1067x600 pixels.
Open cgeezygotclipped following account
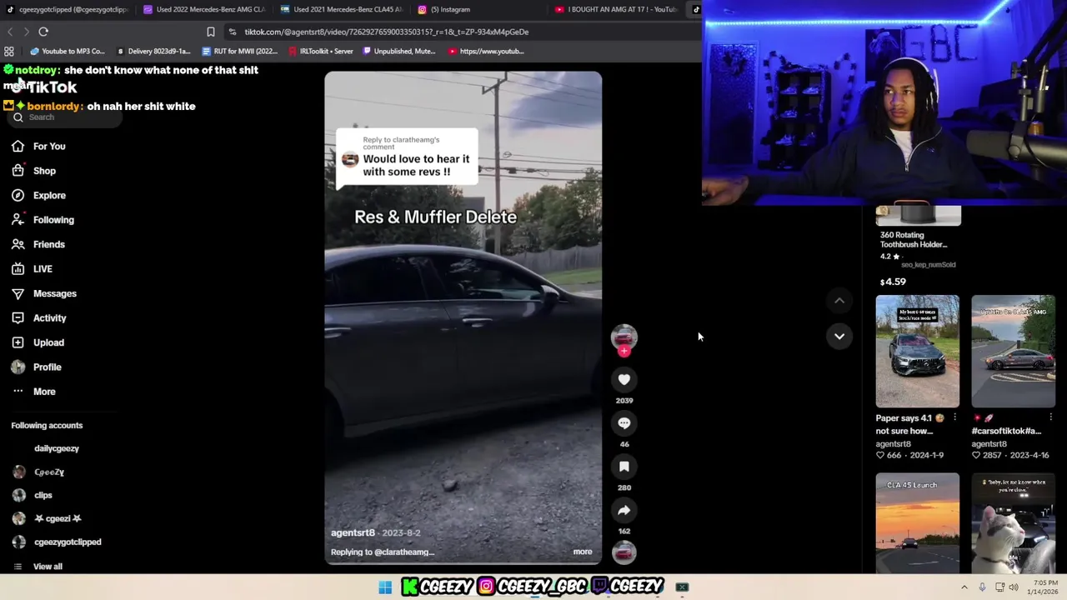pos(68,542)
